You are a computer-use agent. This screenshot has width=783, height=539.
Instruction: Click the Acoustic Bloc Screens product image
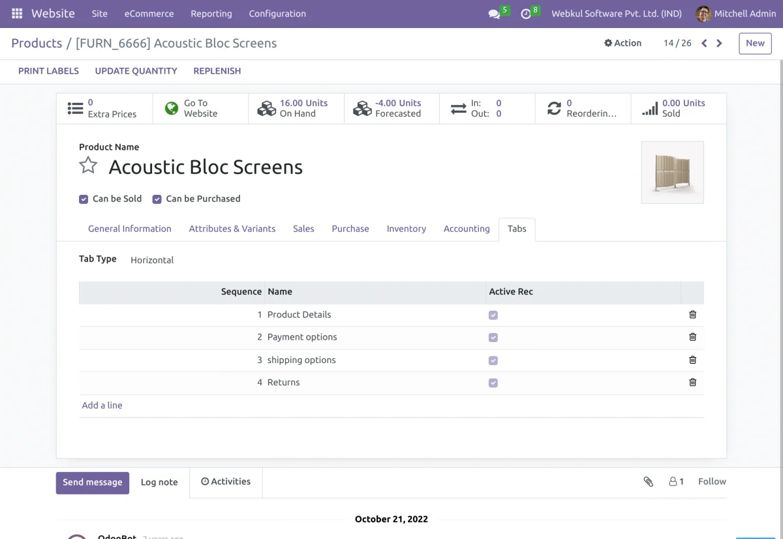coord(672,173)
